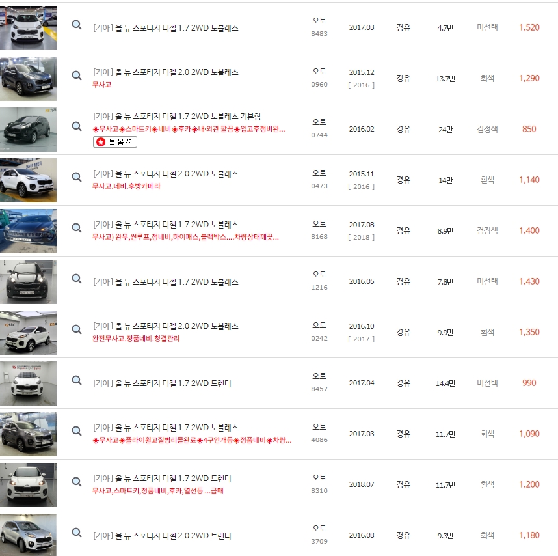Image resolution: width=558 pixels, height=556 pixels.
Task: Click the mileage value 4.7만
Action: coord(445,28)
